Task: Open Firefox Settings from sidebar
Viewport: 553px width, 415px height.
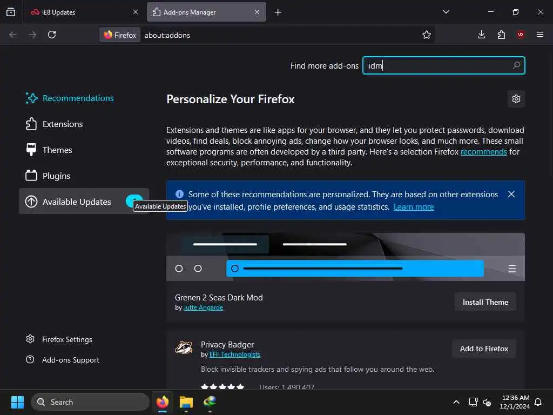Action: 59,339
